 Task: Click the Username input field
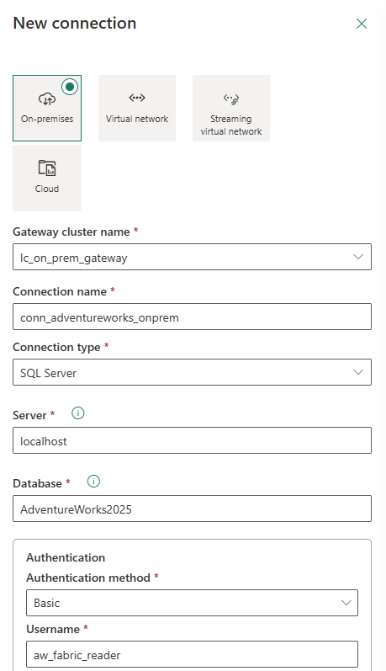point(192,654)
